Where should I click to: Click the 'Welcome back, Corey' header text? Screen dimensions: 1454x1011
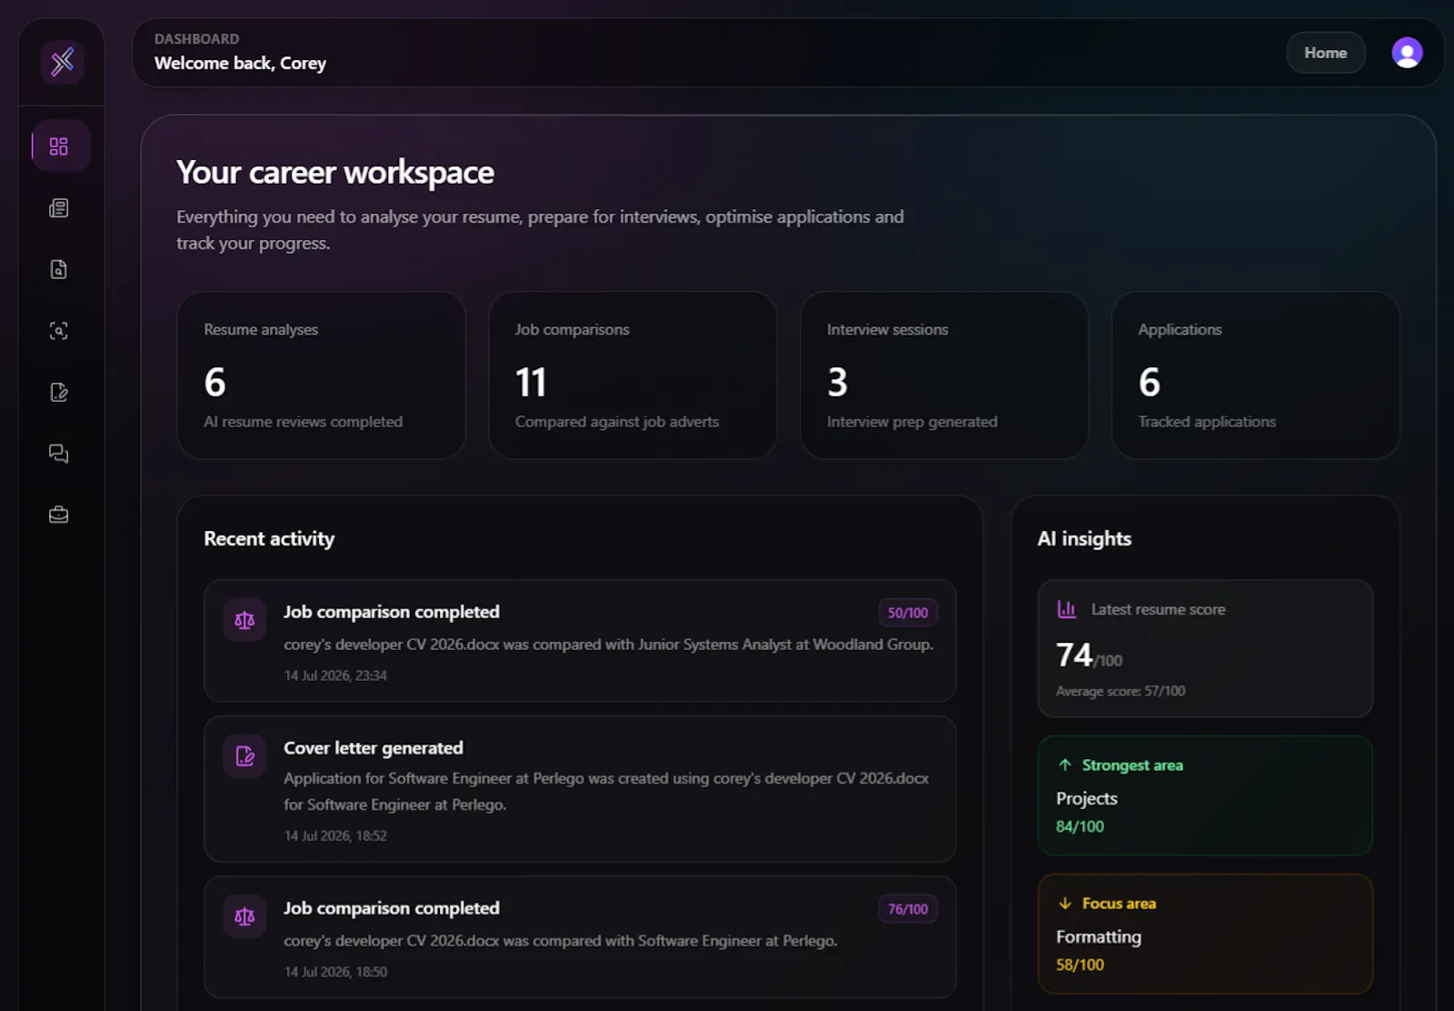[x=240, y=64]
